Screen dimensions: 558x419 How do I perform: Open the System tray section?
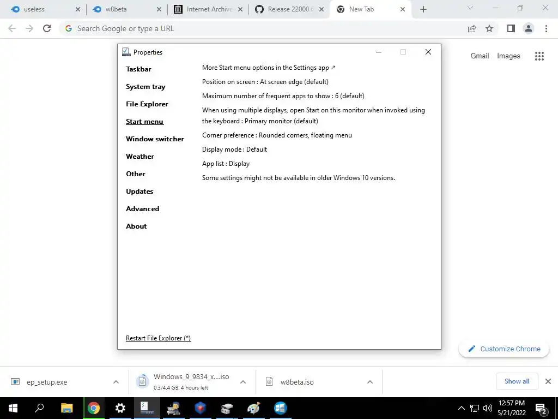coord(145,87)
